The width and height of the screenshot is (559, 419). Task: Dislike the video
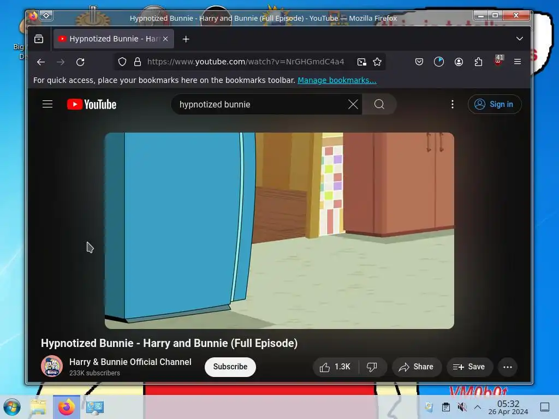[372, 367]
